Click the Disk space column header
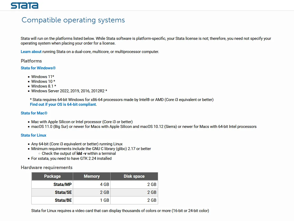 point(134,176)
